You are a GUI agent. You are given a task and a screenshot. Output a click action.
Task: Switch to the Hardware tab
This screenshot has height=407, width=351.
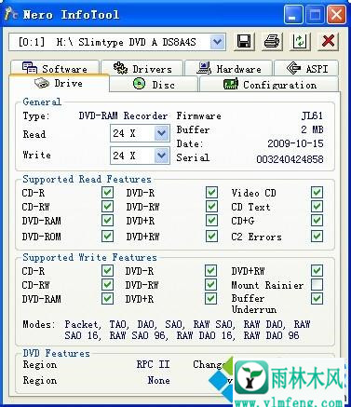229,68
